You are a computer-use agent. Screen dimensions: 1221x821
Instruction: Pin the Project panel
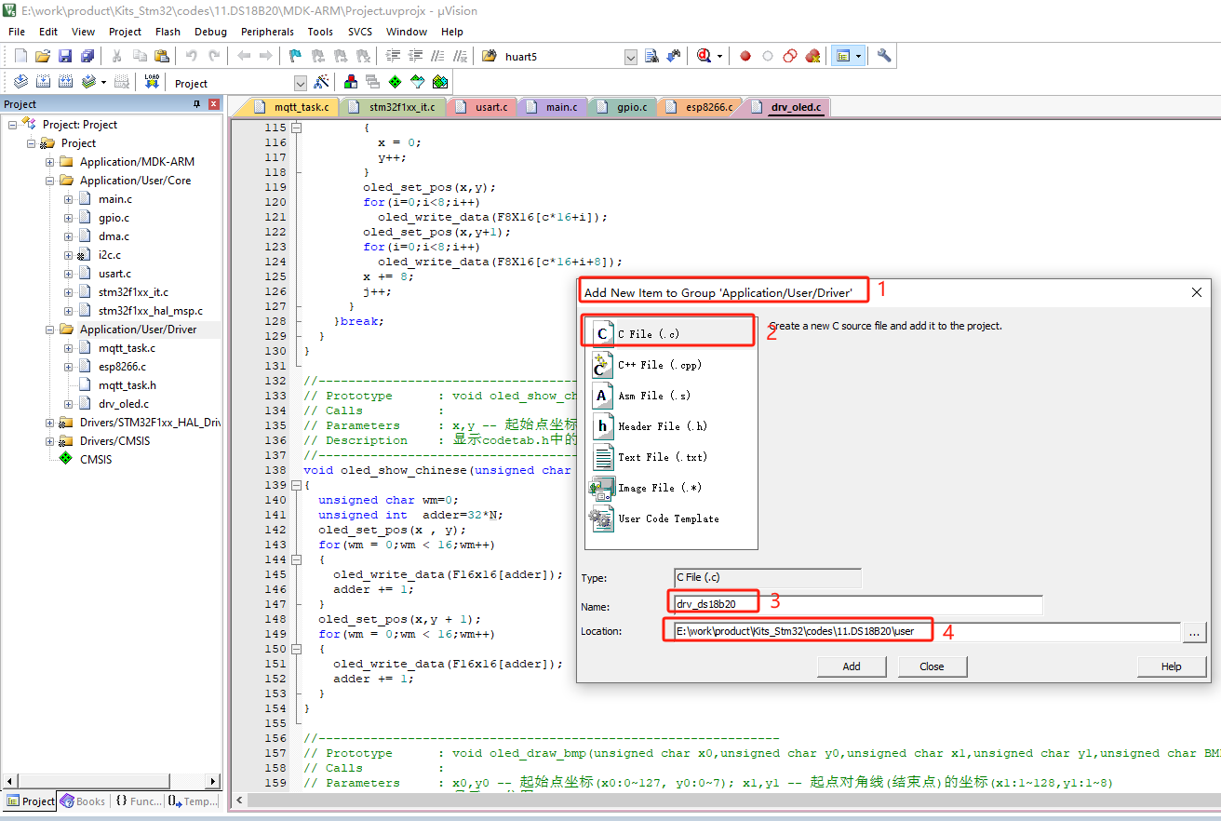tap(196, 104)
